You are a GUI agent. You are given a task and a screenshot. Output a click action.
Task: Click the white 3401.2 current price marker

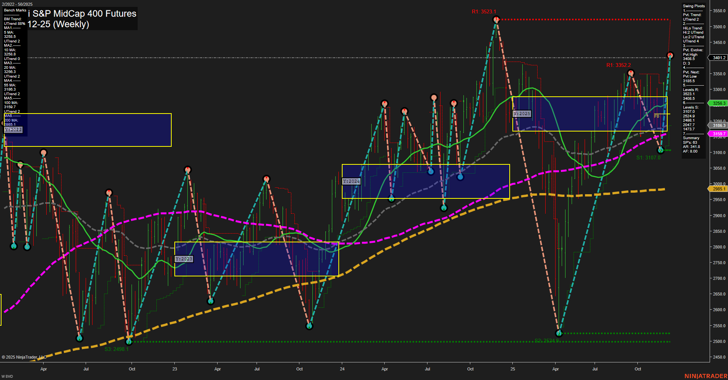point(718,58)
